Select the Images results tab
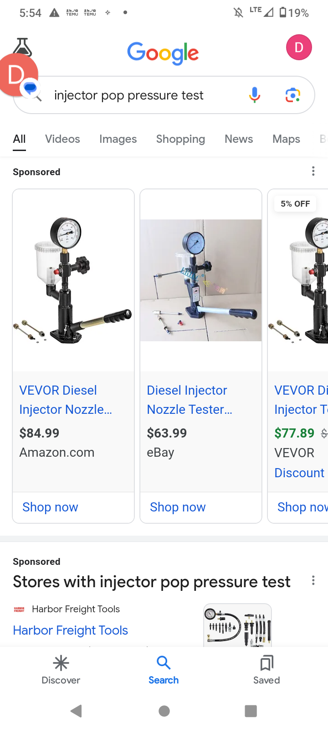Screen dimensions: 328x730 tap(118, 139)
